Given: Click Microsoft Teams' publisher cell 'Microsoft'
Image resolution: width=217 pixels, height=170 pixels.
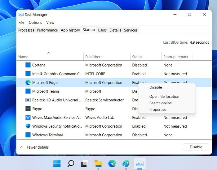Looking at the screenshot, I should click(93, 91).
